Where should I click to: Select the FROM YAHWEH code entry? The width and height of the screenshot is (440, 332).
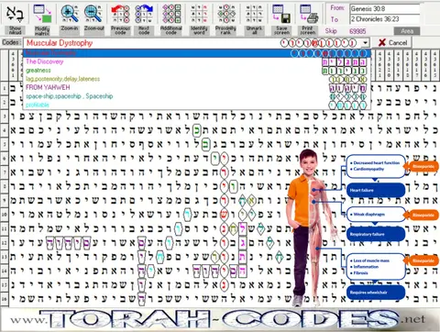coord(197,88)
